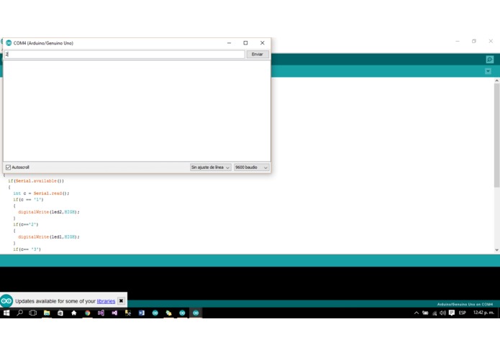Switch the ESP keyboard language indicator
This screenshot has height=355, width=500.
click(463, 313)
